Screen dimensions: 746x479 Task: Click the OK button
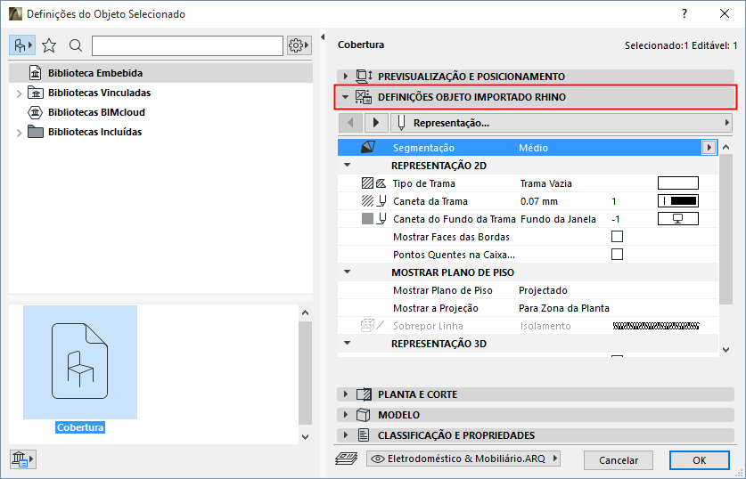tap(699, 460)
